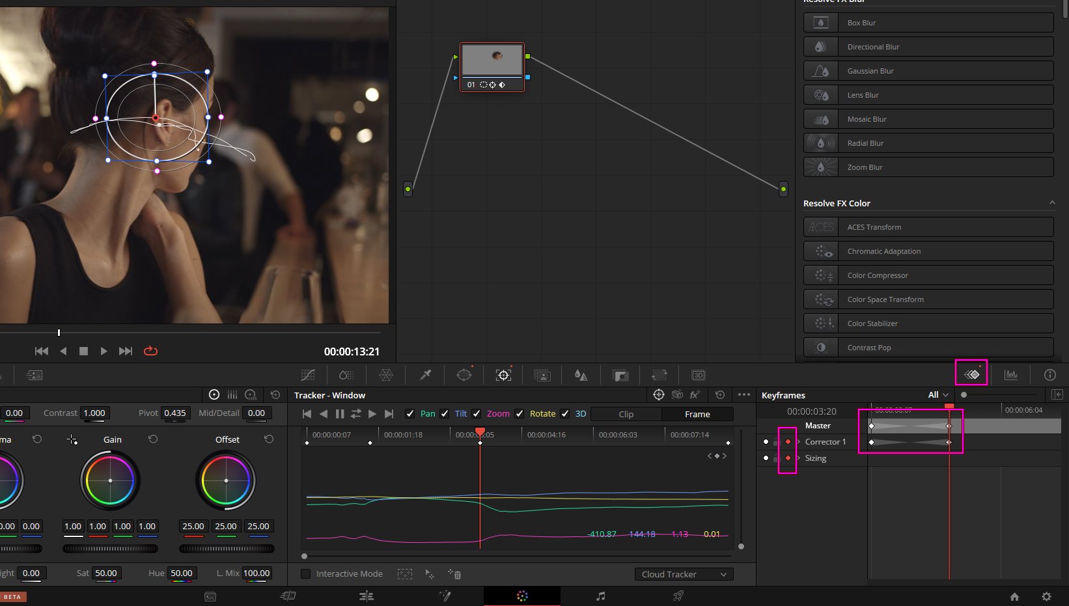Collapse Resolve FX Color section
1069x606 pixels.
(1052, 203)
